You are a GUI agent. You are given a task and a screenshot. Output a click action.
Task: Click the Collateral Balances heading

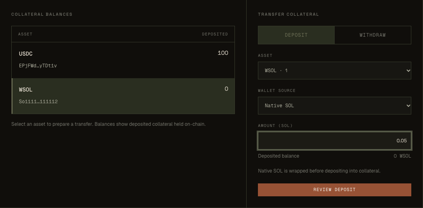(42, 14)
